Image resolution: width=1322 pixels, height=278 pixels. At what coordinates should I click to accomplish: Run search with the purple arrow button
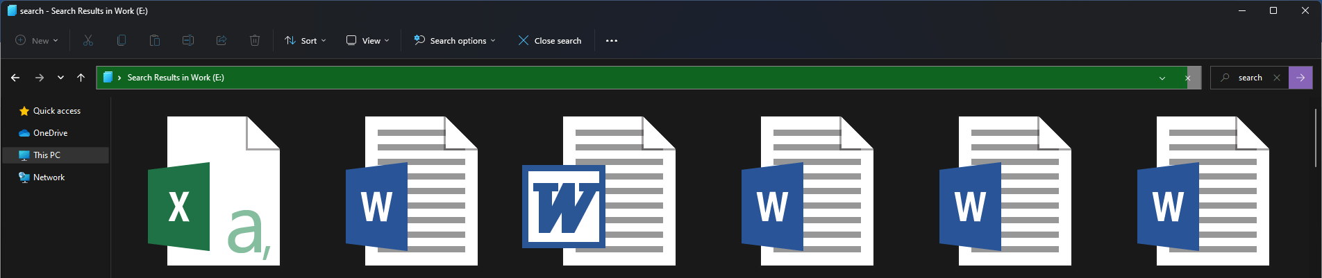[1300, 78]
